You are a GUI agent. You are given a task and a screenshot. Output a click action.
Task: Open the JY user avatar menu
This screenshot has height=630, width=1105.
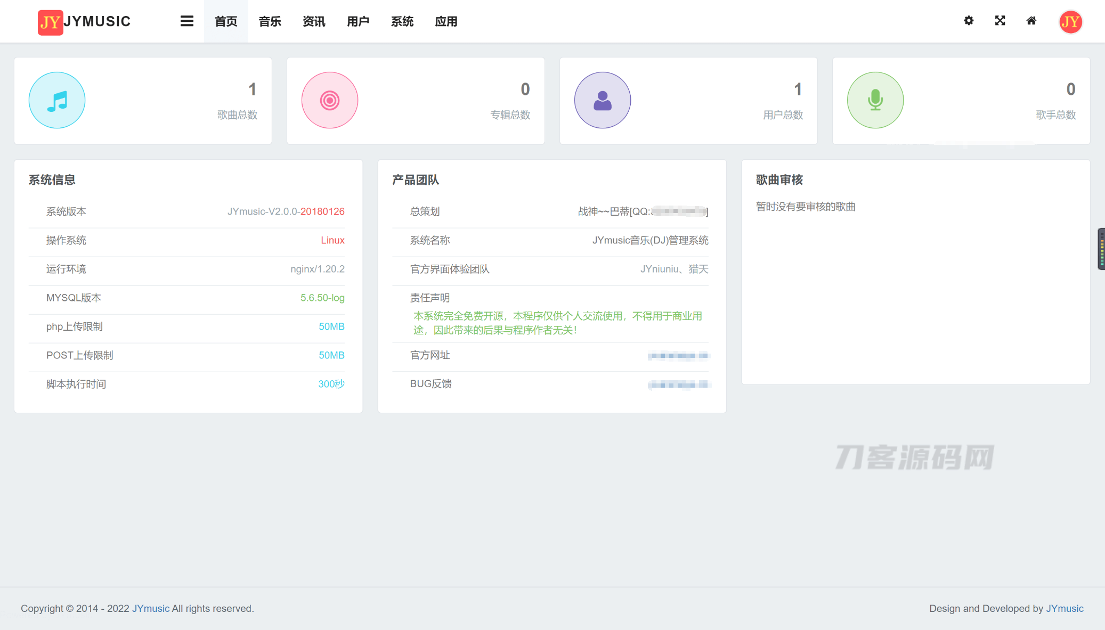pos(1070,21)
